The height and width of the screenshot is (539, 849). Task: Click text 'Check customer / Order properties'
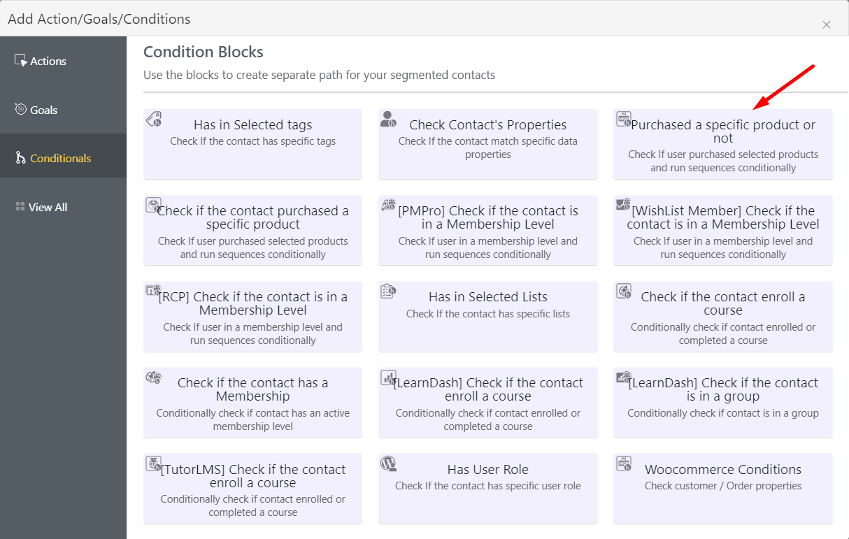pyautogui.click(x=723, y=486)
